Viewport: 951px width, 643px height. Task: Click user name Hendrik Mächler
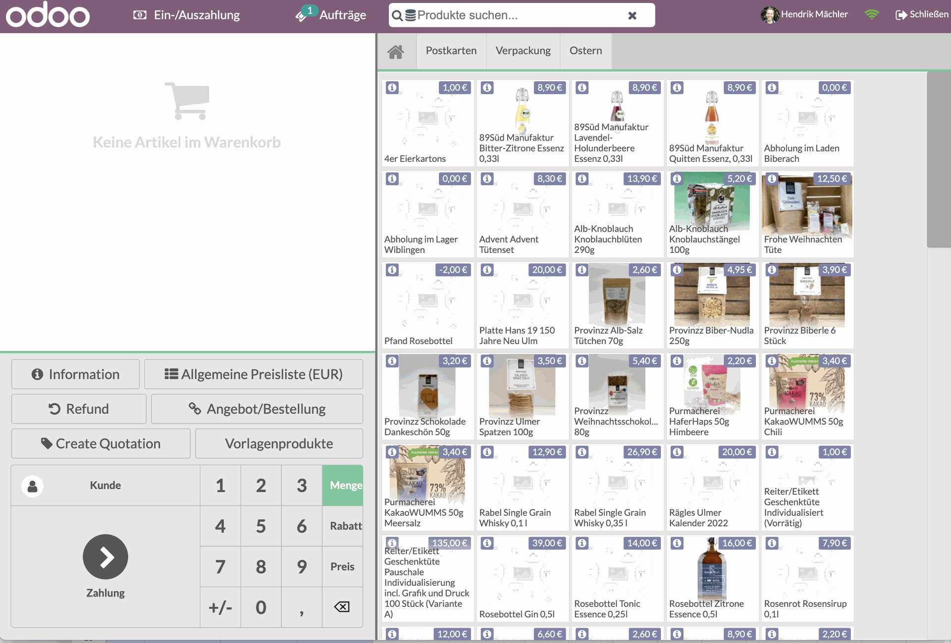click(814, 14)
